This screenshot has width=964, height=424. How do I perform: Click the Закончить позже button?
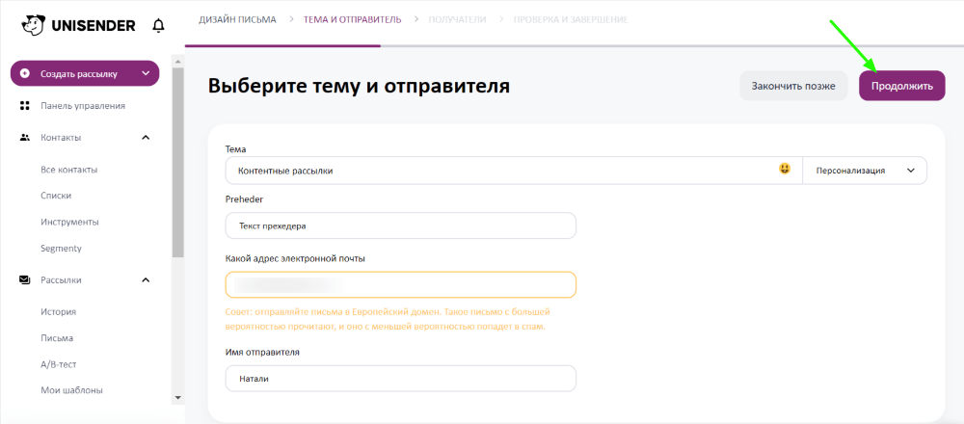(x=793, y=86)
